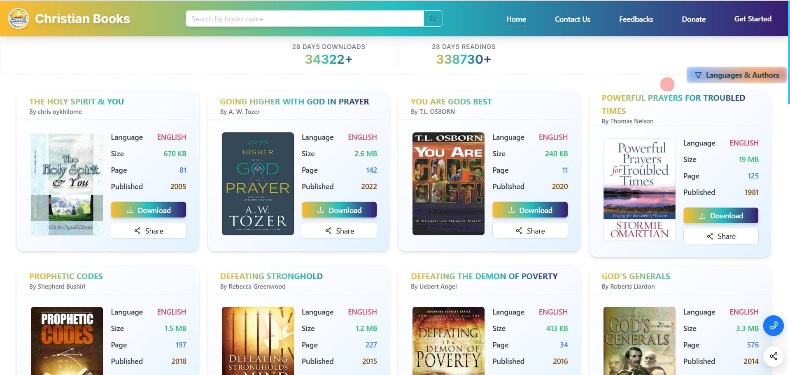Click the 28 DAYS READINGS label

click(x=464, y=47)
